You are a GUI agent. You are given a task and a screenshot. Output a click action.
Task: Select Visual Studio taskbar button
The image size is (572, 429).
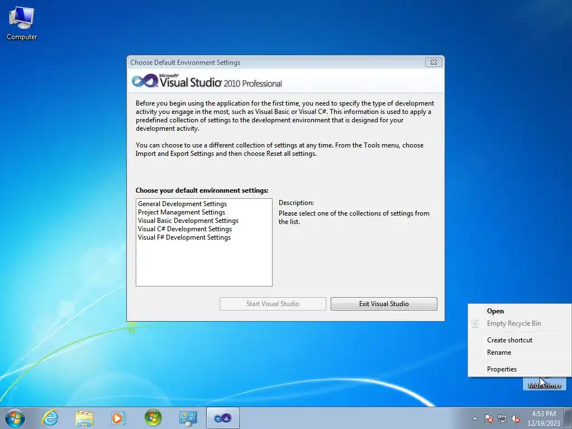click(x=222, y=418)
